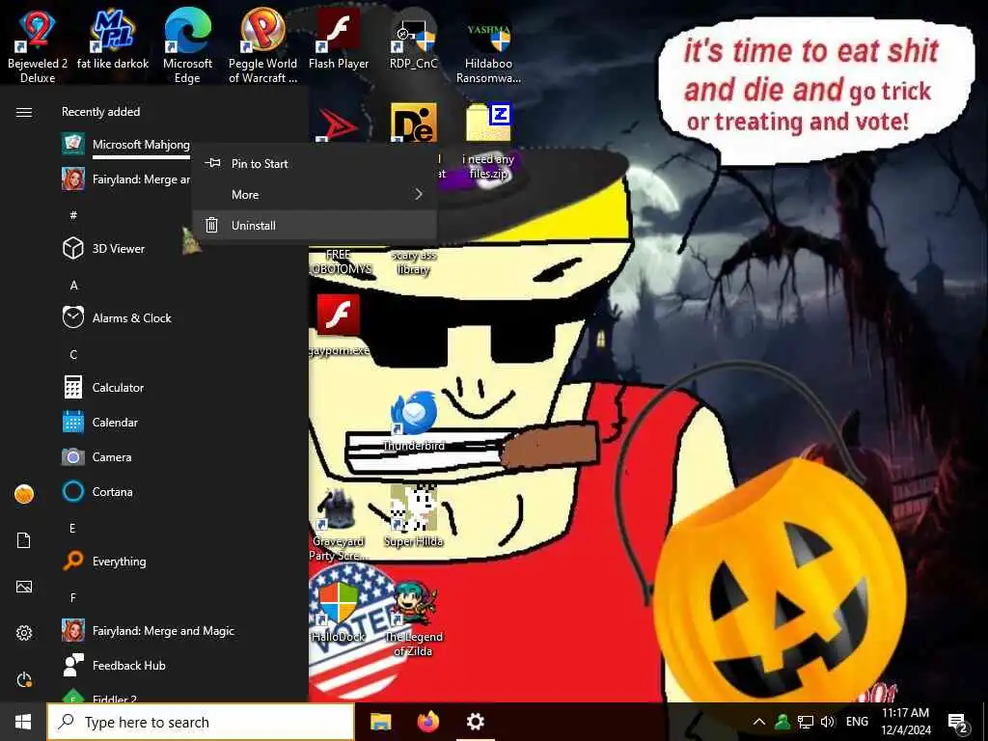Choose Uninstall from the context menu
Viewport: 988px width, 741px height.
click(314, 226)
